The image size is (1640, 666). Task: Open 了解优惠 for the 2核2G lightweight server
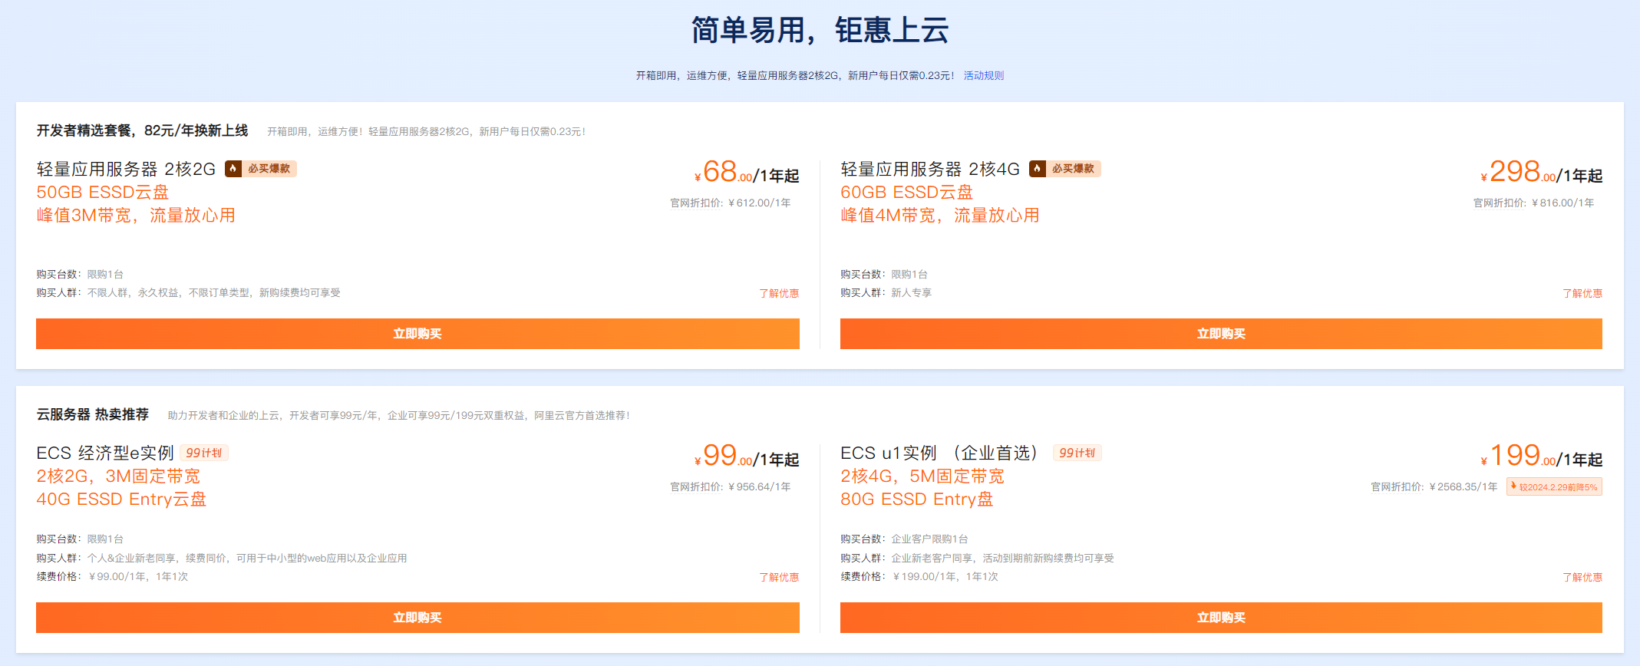tap(779, 293)
